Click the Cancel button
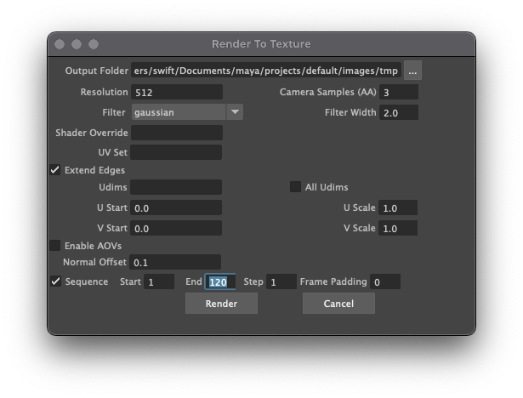The width and height of the screenshot is (523, 398). point(338,304)
